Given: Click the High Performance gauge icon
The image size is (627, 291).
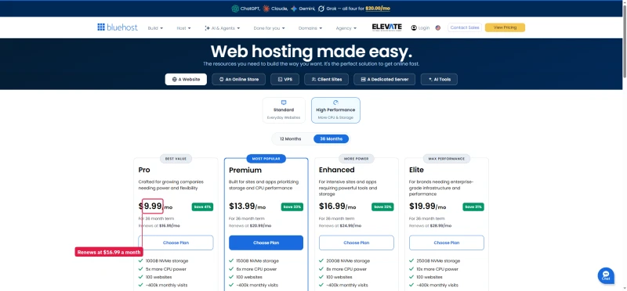Looking at the screenshot, I should click(335, 102).
